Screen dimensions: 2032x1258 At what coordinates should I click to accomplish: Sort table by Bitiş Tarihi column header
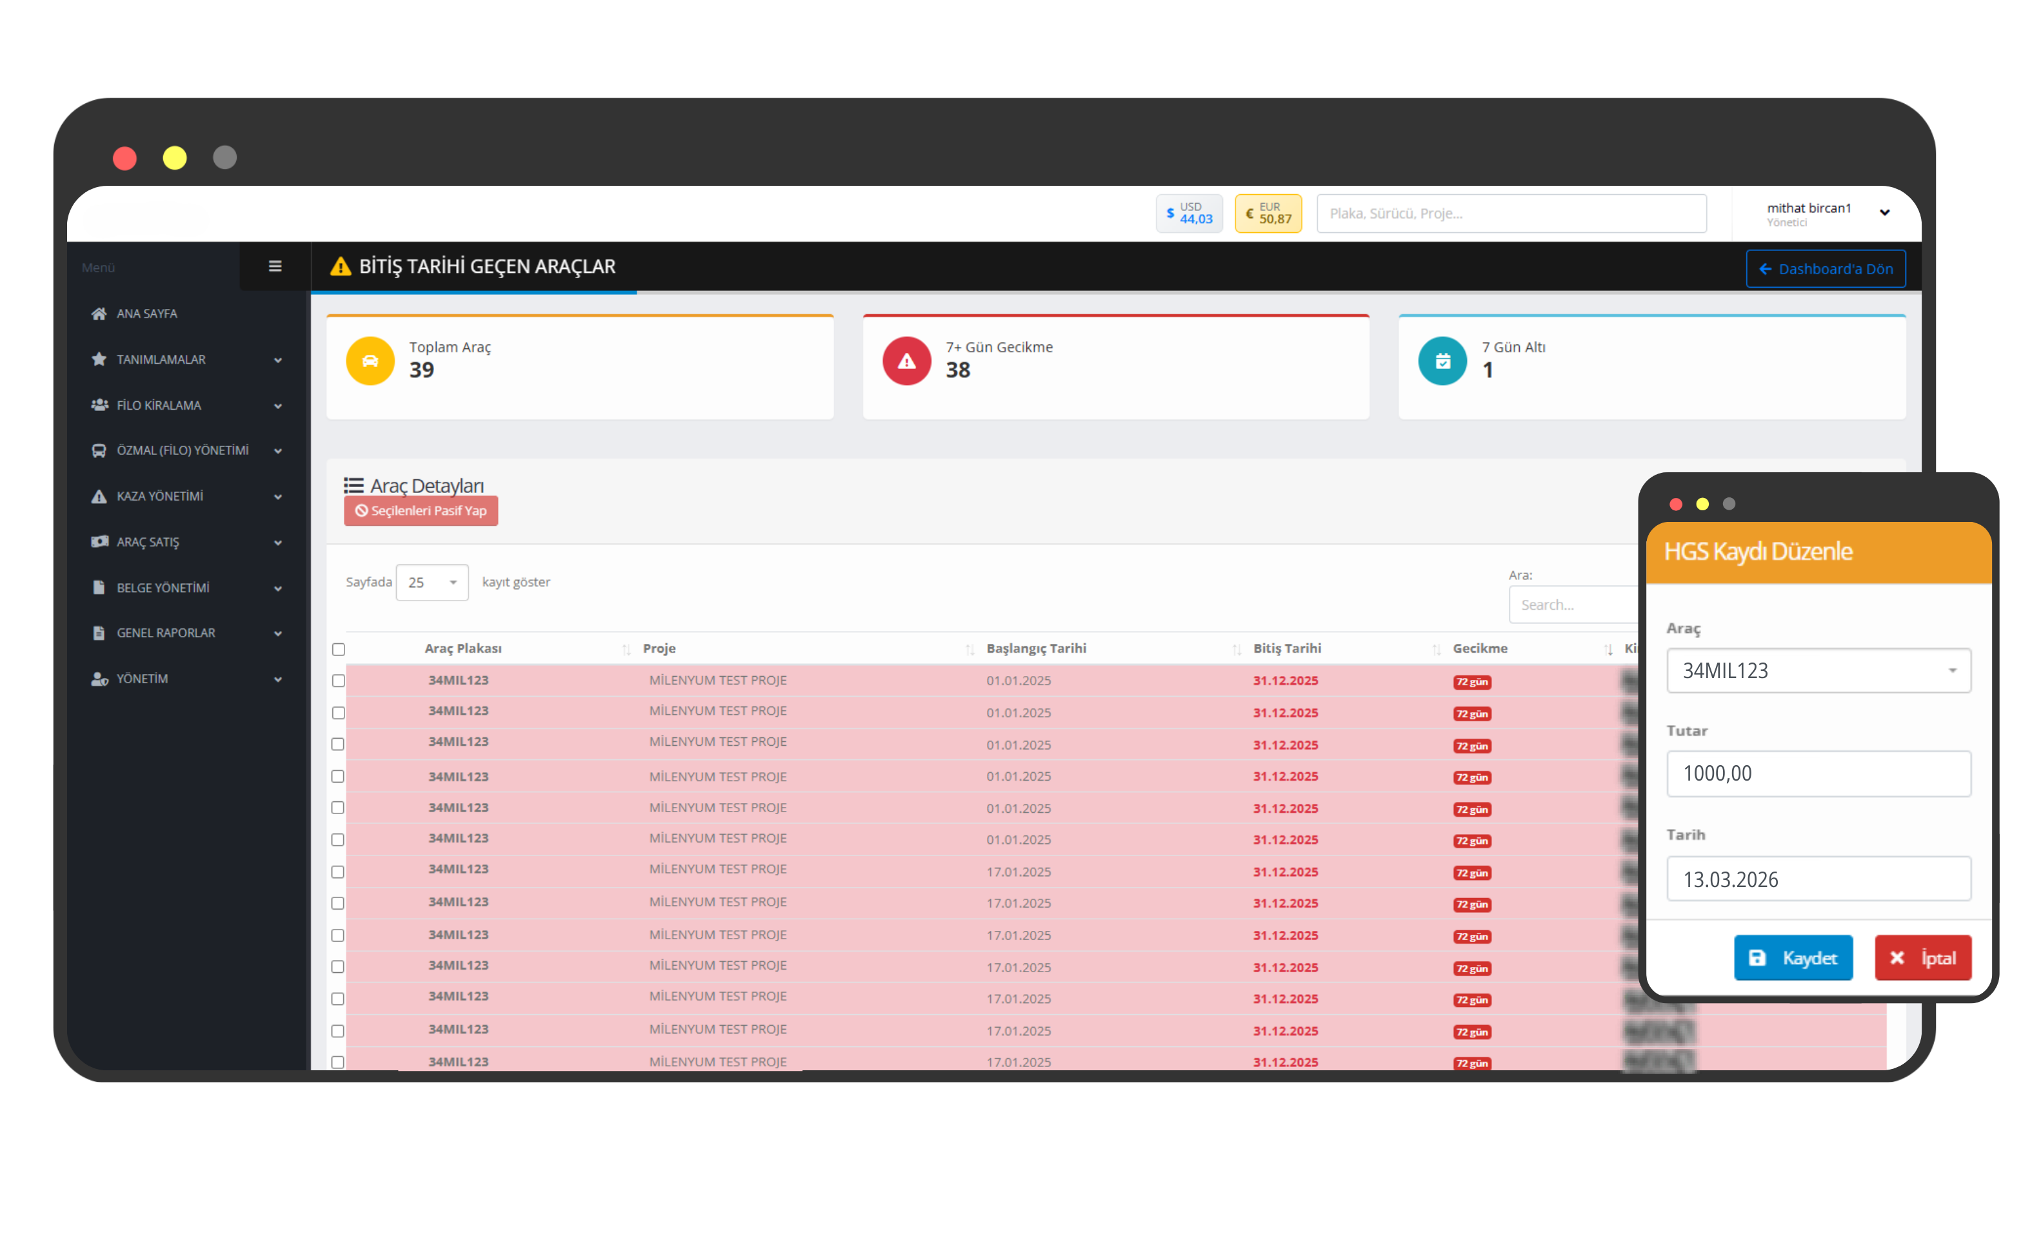pyautogui.click(x=1287, y=648)
